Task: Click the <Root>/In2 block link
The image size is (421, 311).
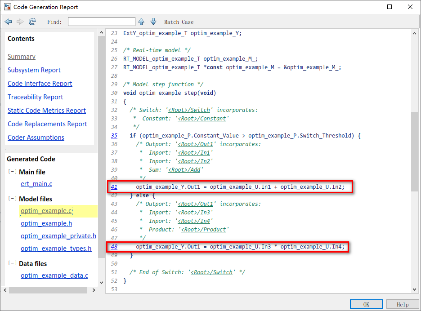Action: tap(193, 161)
